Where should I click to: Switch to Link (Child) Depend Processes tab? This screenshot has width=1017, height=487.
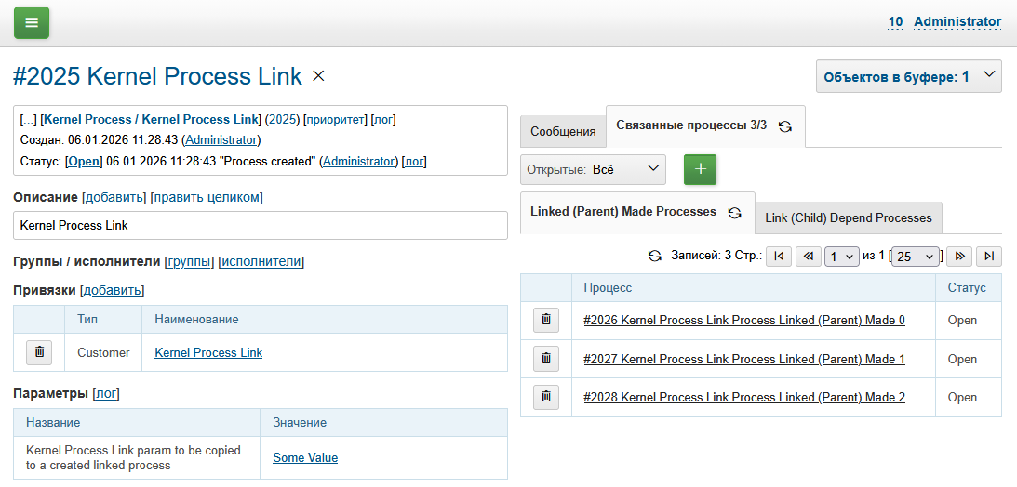pos(848,217)
